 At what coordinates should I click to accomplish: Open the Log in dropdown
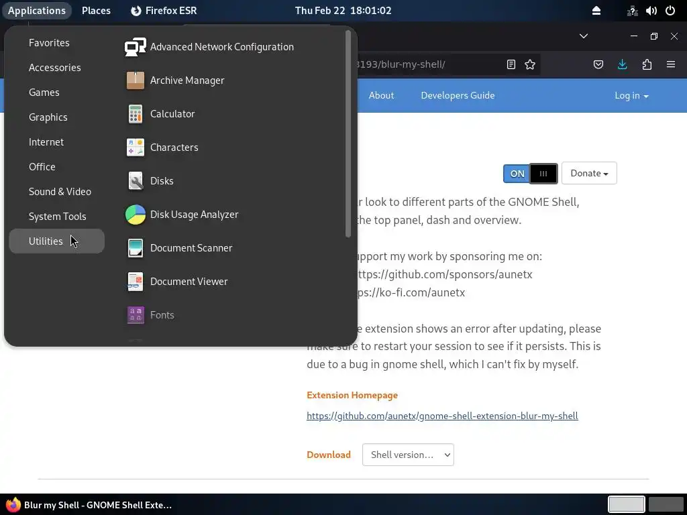pyautogui.click(x=631, y=95)
